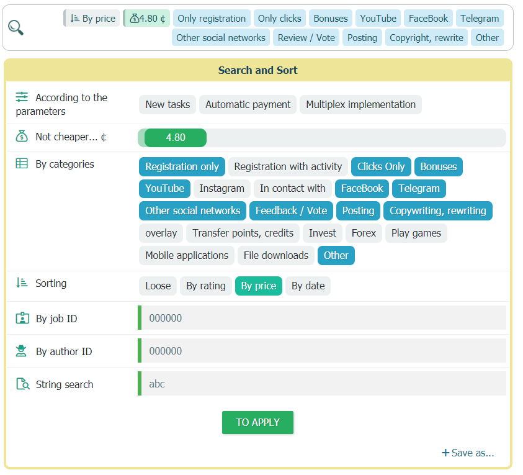
Task: Click the TO APPLY button
Action: pos(258,423)
